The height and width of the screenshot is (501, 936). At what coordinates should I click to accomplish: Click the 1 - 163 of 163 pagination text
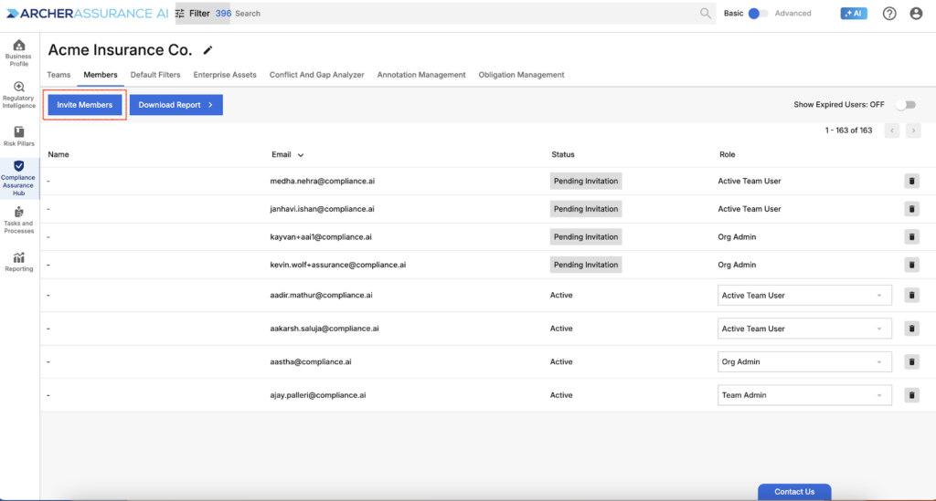pos(848,130)
